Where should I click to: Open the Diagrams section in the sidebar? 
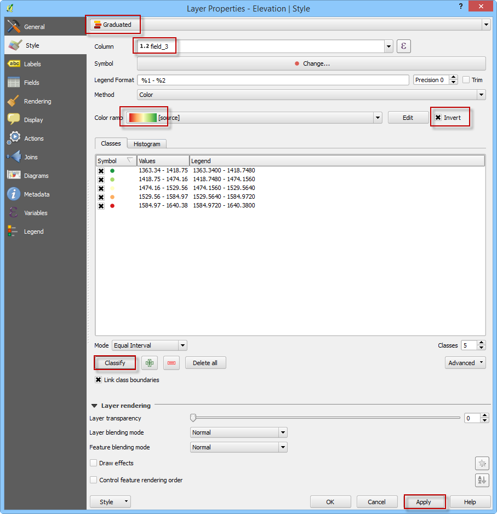point(36,176)
